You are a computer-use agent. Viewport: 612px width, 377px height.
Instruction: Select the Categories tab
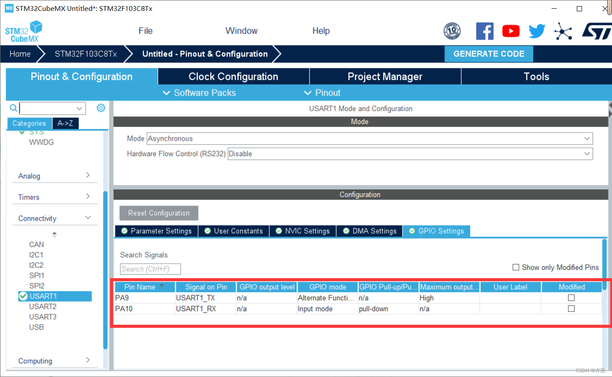pos(29,123)
